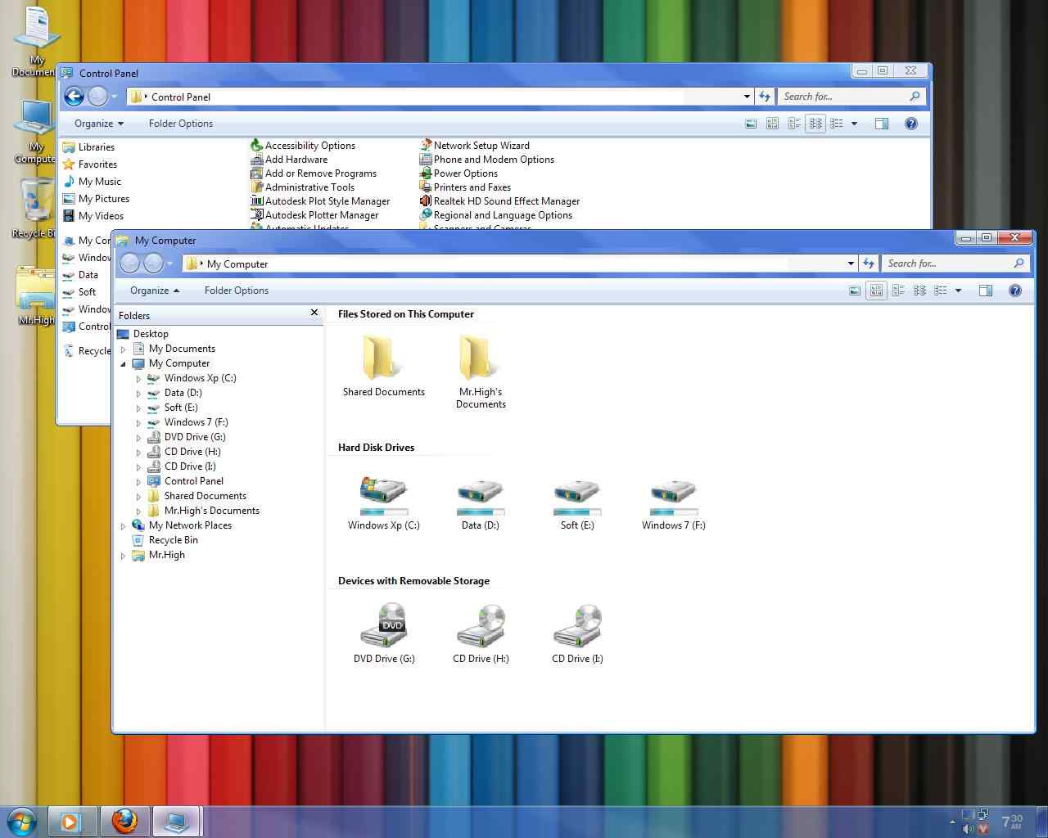The height and width of the screenshot is (838, 1048).
Task: Open Folder Options in Control Panel window
Action: tap(181, 124)
